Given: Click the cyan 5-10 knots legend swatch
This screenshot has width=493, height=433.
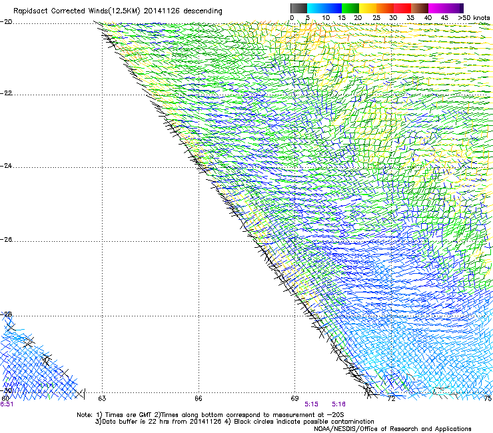Looking at the screenshot, I should pyautogui.click(x=316, y=8).
